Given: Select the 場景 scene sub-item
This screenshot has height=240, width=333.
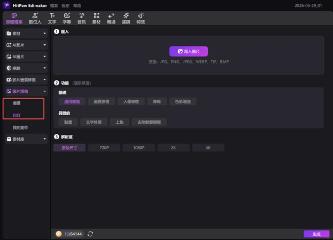Looking at the screenshot, I should point(17,103).
